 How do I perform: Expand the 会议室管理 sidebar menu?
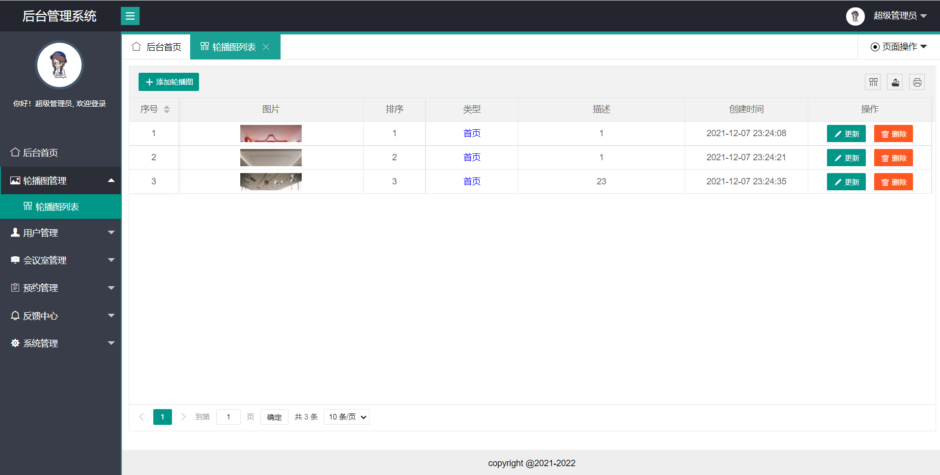pos(60,260)
